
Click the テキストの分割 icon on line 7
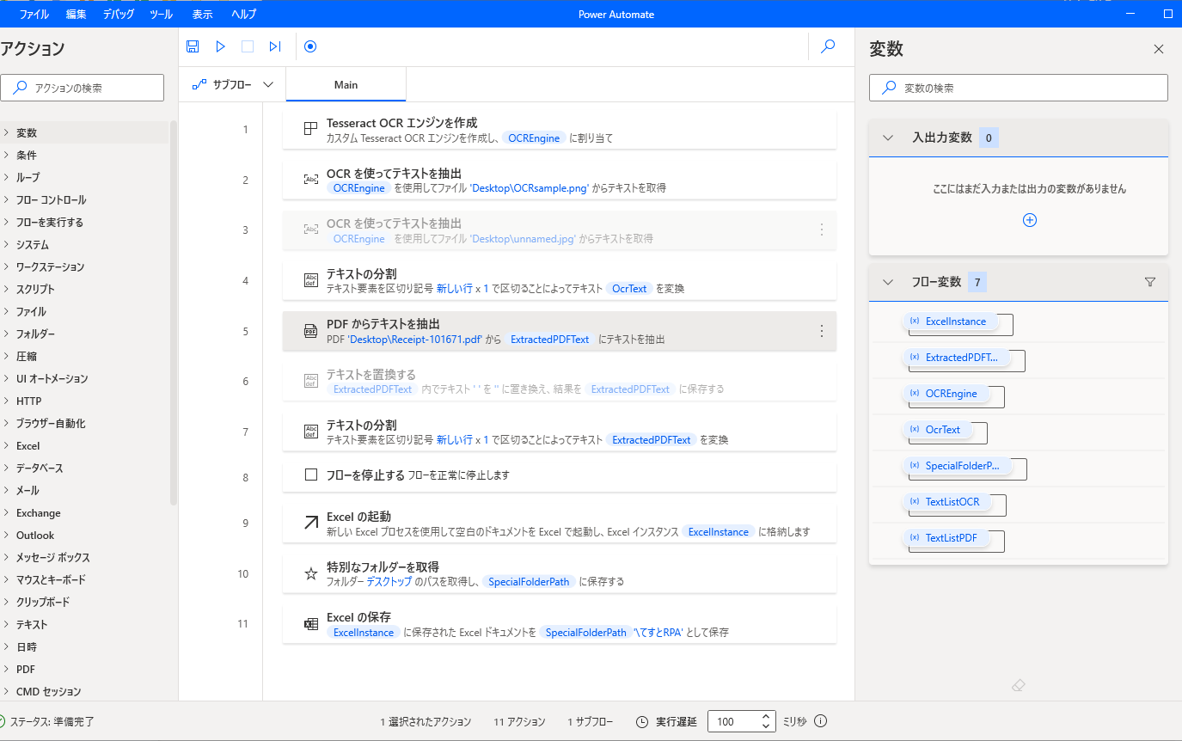coord(311,432)
